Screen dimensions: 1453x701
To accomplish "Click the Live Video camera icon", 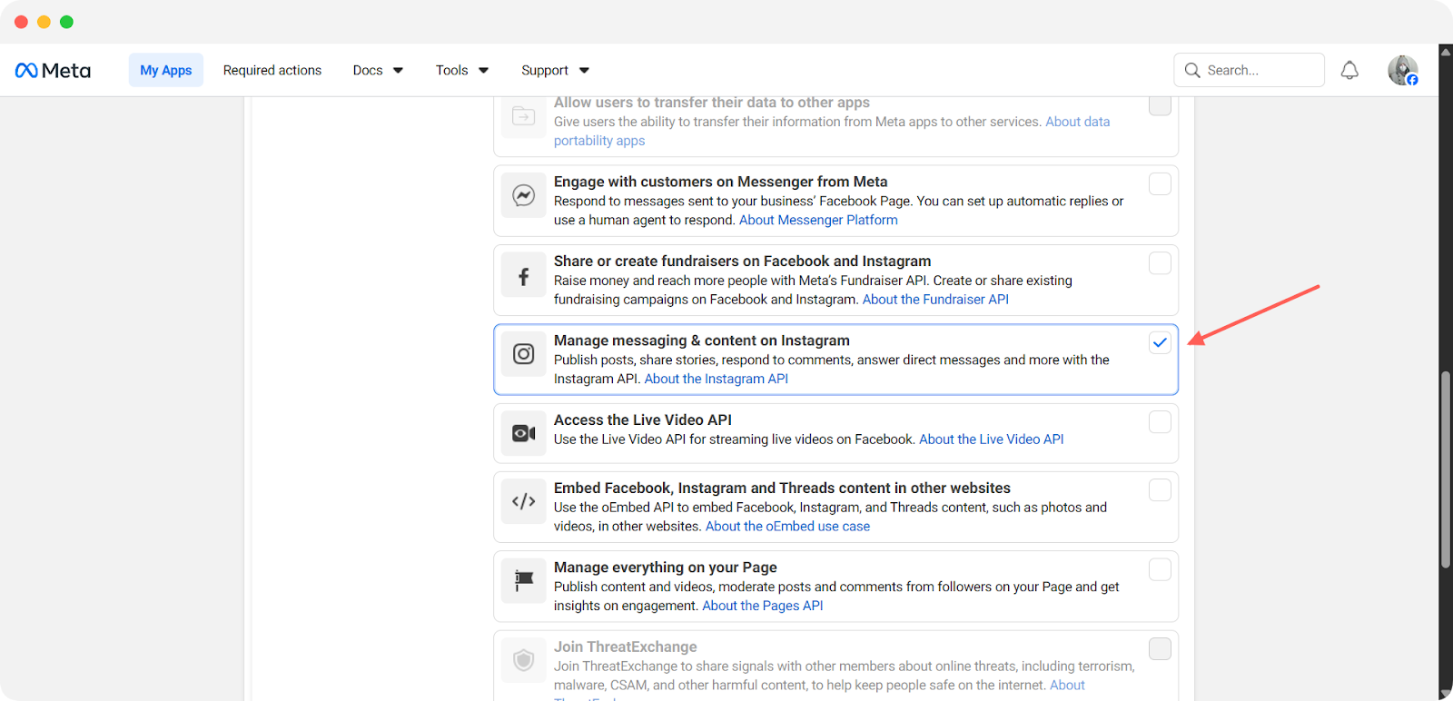I will tap(524, 433).
